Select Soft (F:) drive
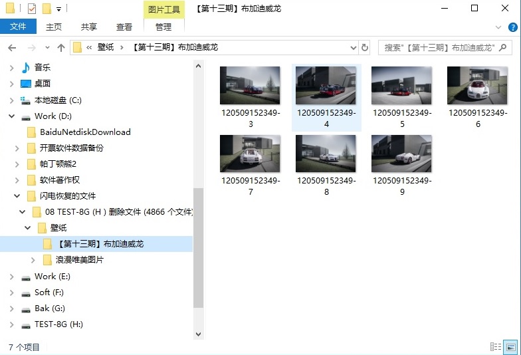This screenshot has width=521, height=355. pyautogui.click(x=49, y=293)
